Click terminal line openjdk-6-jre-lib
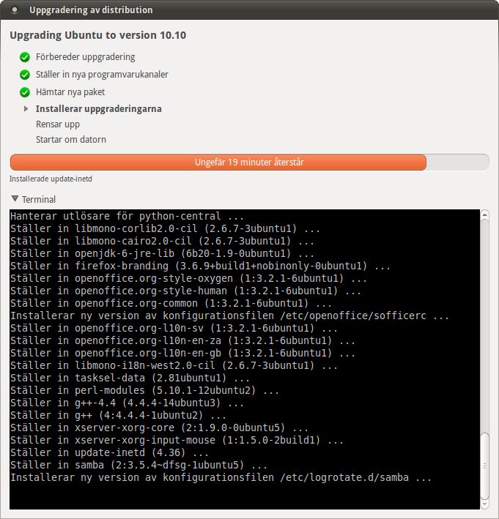This screenshot has height=519, width=499. point(162,253)
